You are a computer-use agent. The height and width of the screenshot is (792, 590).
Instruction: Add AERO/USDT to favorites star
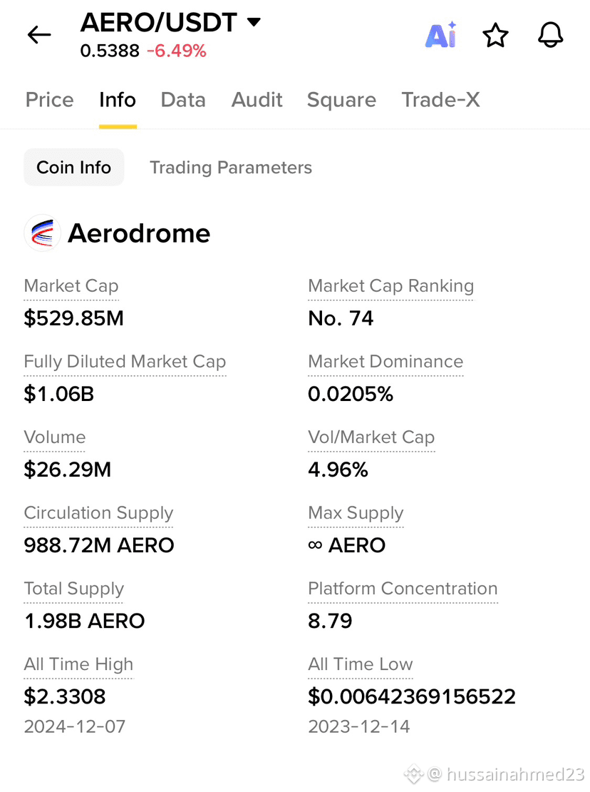click(495, 35)
